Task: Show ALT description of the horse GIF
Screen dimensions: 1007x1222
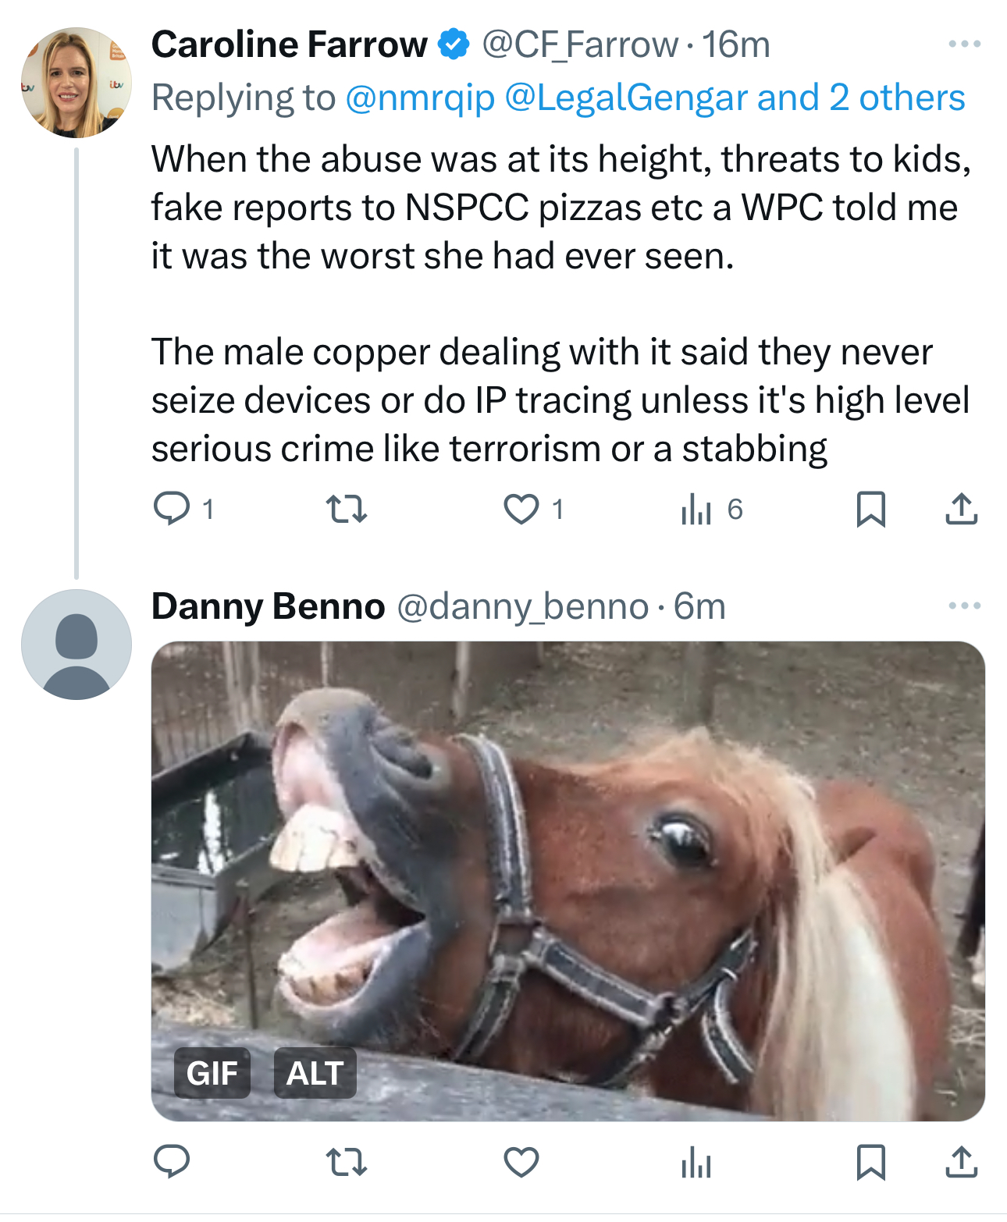Action: [315, 1073]
